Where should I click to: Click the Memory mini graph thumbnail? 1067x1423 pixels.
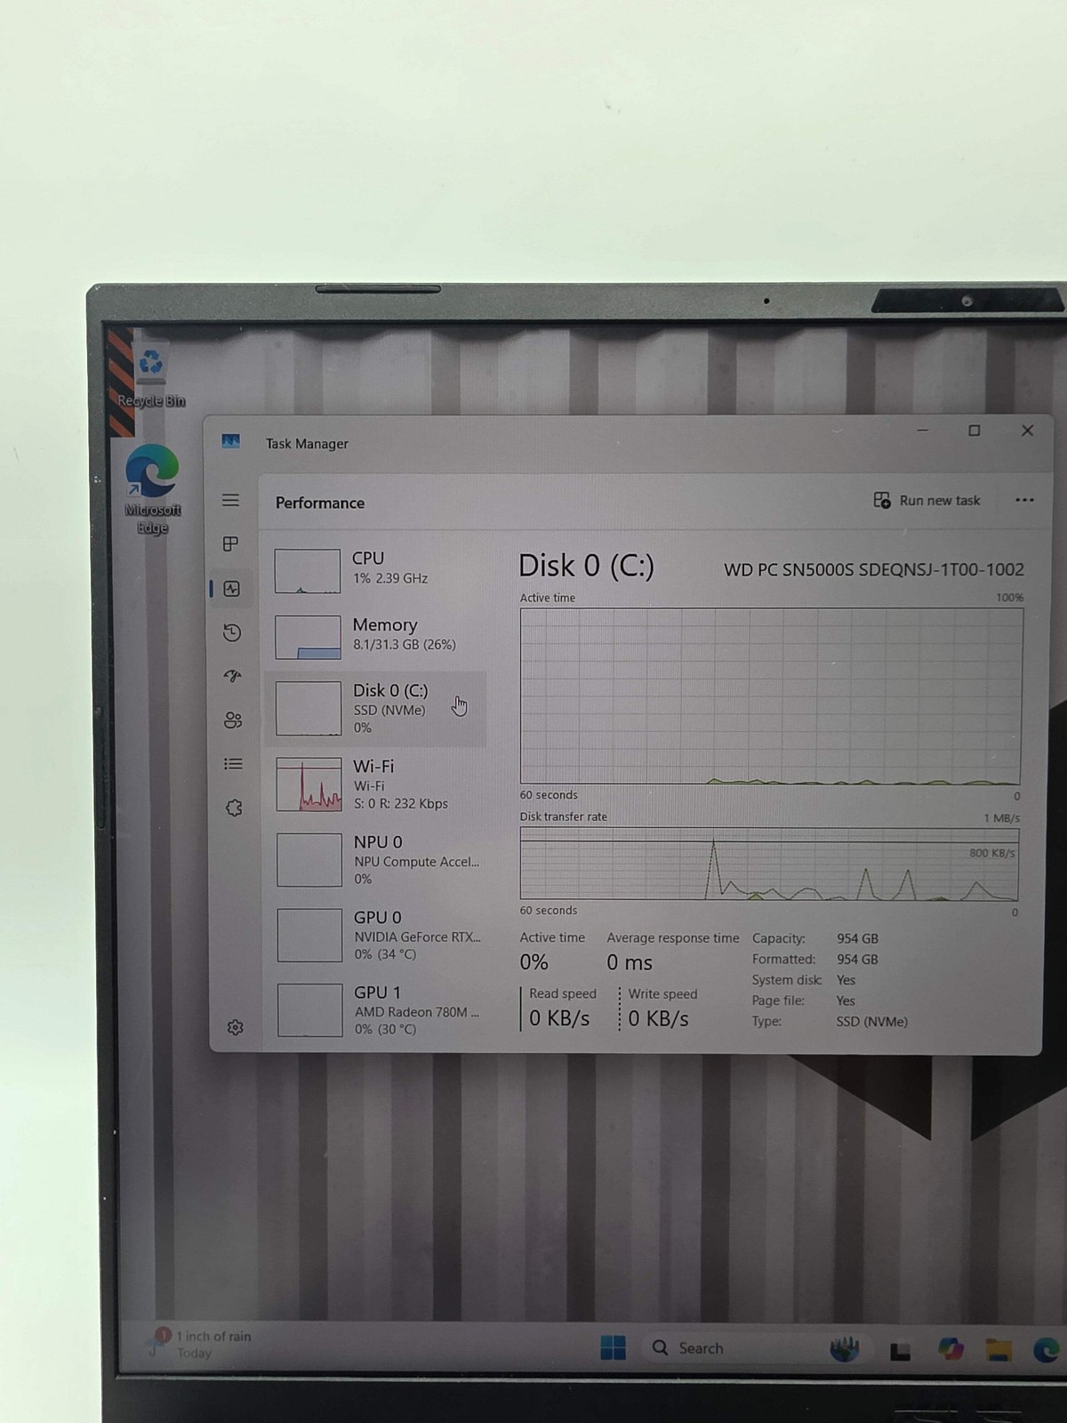pos(308,637)
